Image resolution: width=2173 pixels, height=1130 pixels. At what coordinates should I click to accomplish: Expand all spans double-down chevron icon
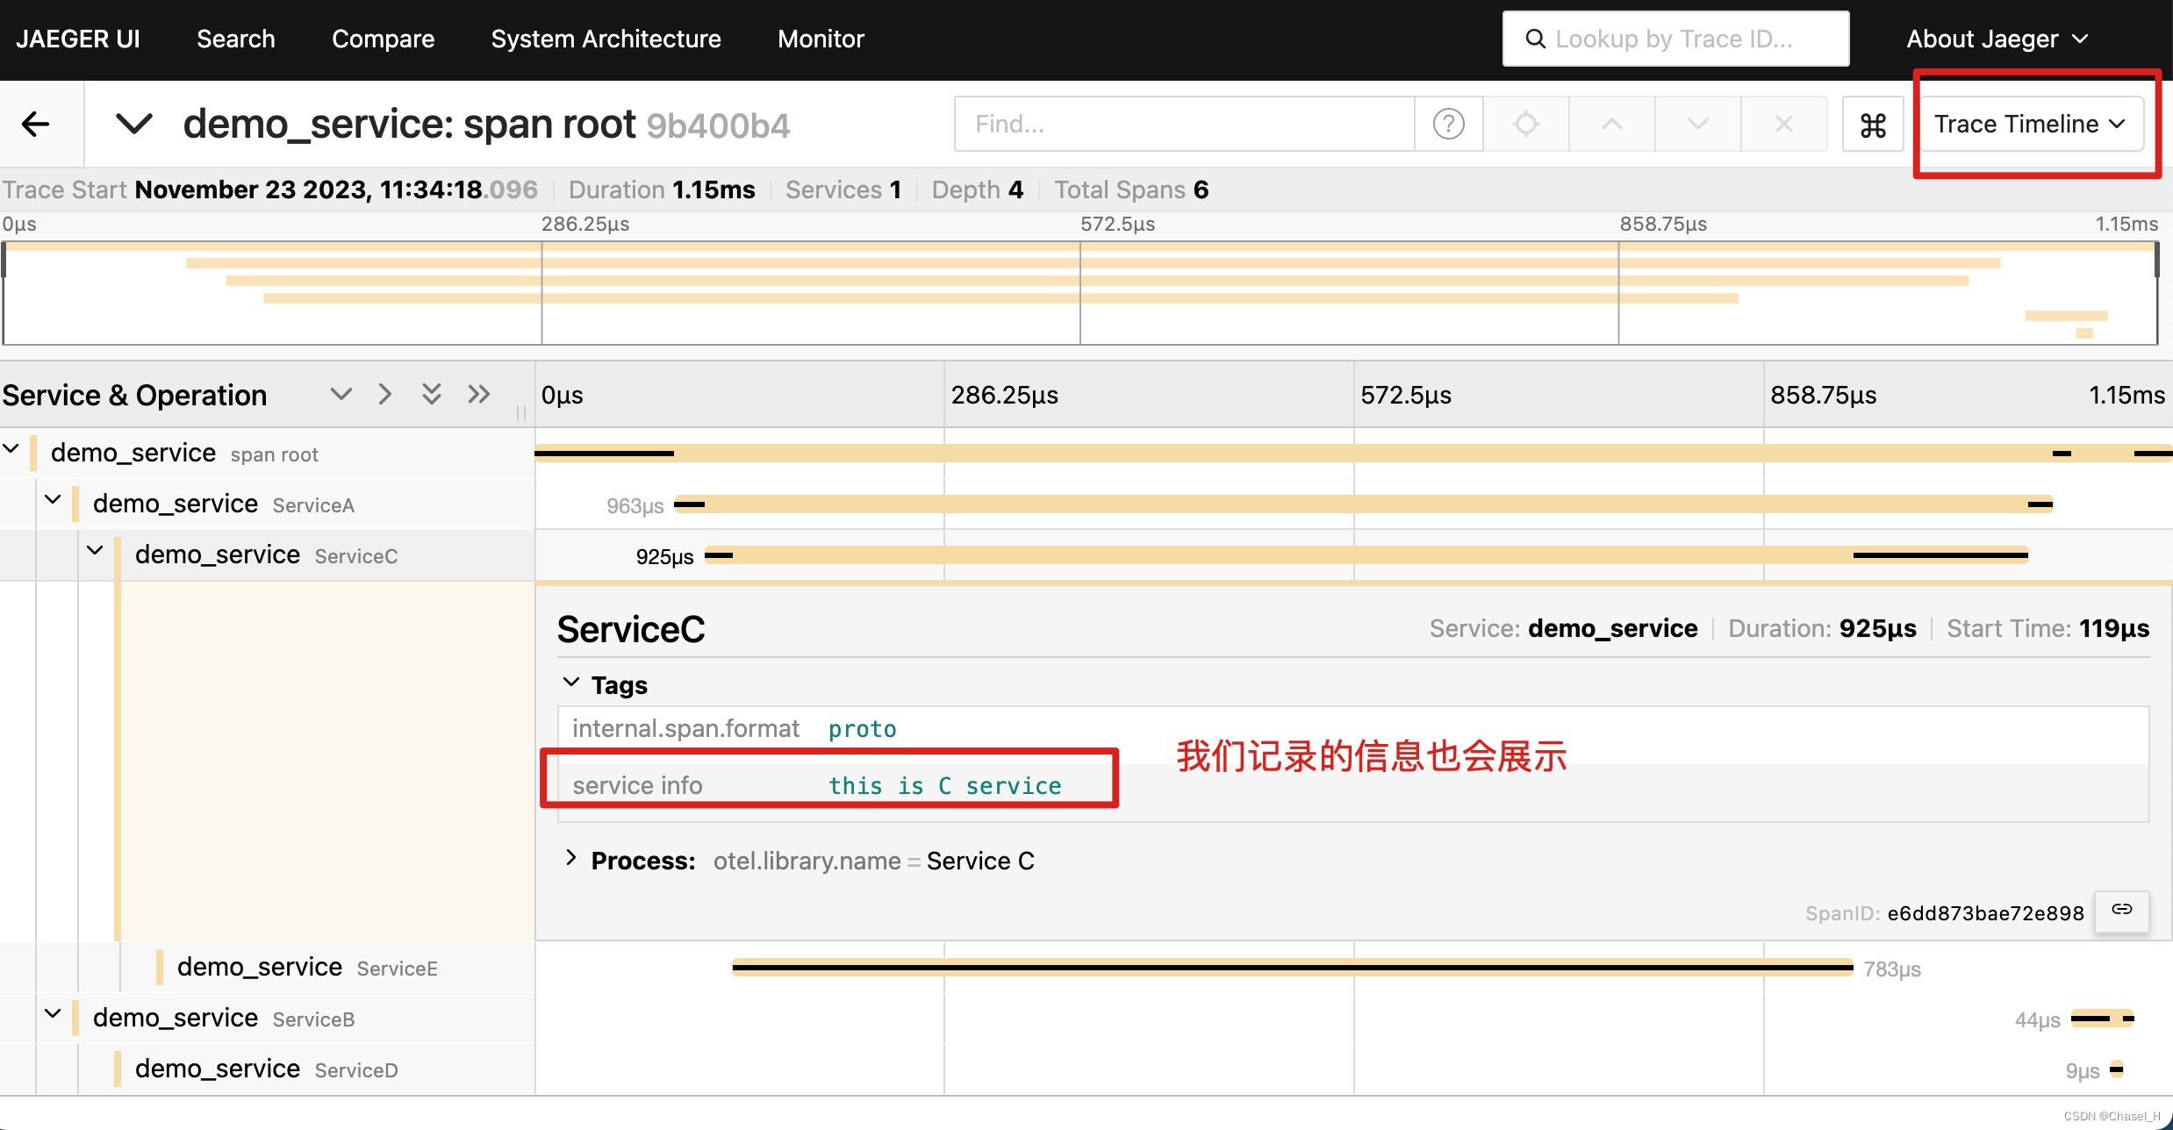(431, 394)
